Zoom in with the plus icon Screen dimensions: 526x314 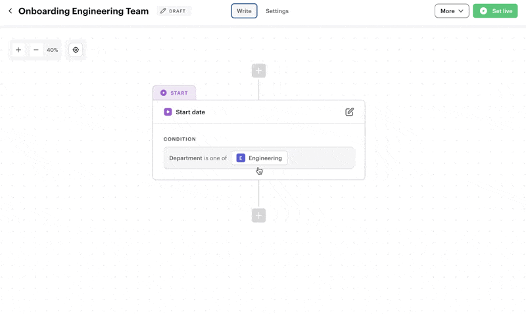click(18, 50)
